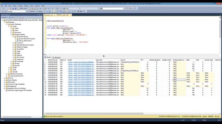The width and height of the screenshot is (222, 124).
Task: Open the Query menu
Action: click(x=15, y=6)
